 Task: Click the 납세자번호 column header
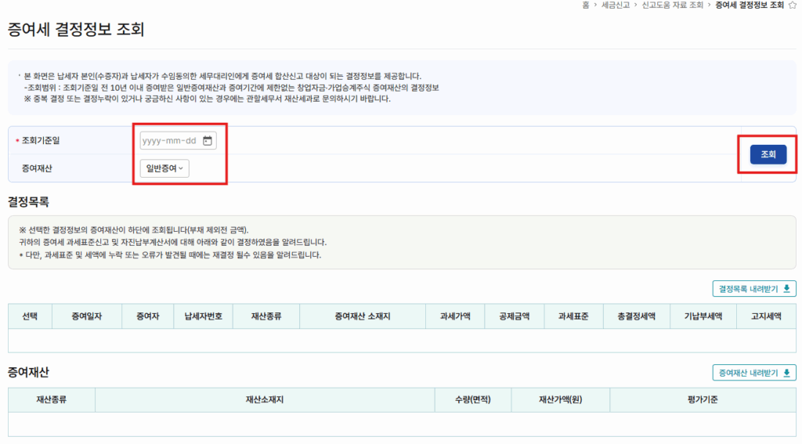pyautogui.click(x=203, y=316)
